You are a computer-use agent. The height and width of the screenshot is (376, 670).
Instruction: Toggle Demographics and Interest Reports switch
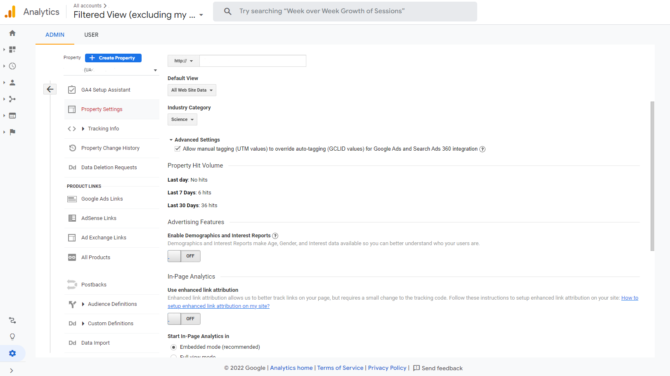click(x=184, y=256)
